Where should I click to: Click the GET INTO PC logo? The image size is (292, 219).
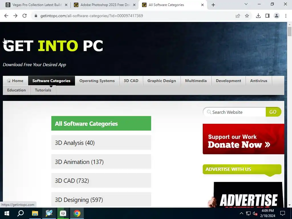(53, 46)
